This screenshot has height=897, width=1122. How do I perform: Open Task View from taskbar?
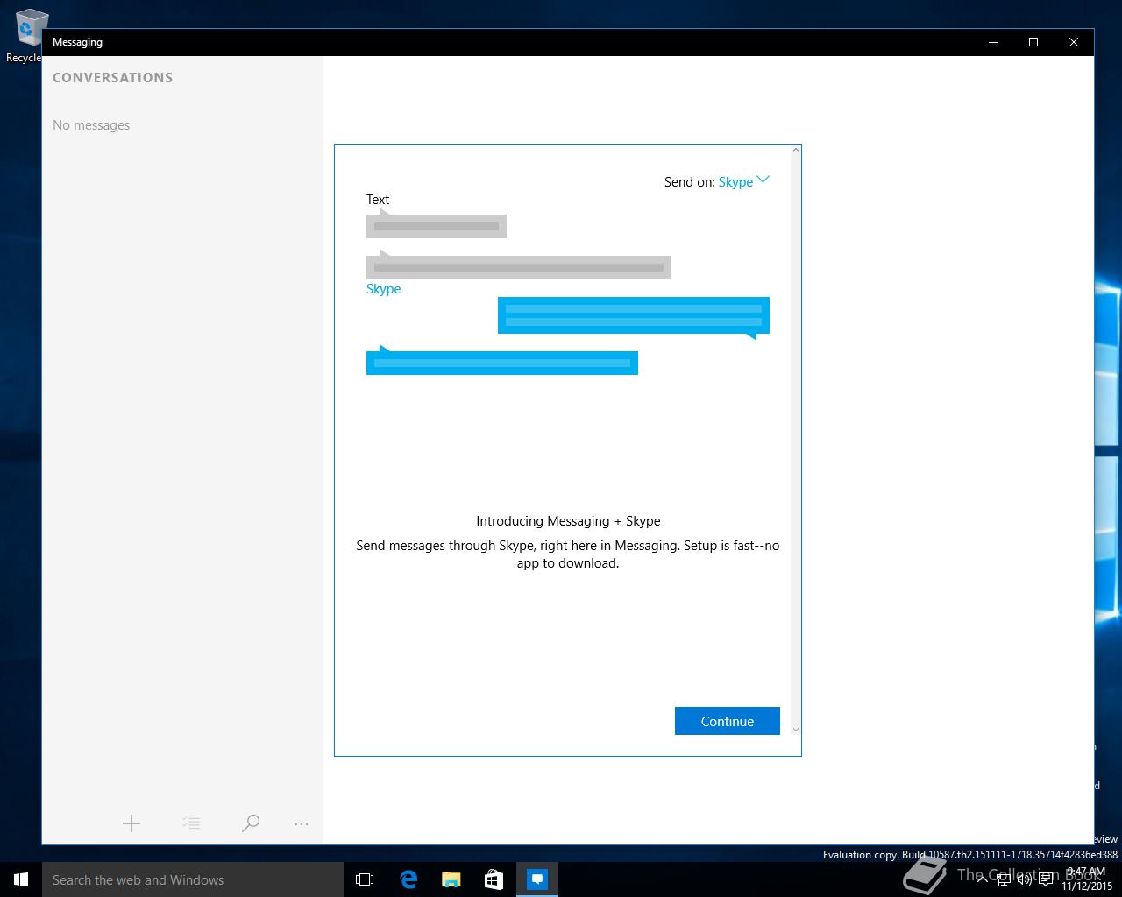point(365,879)
